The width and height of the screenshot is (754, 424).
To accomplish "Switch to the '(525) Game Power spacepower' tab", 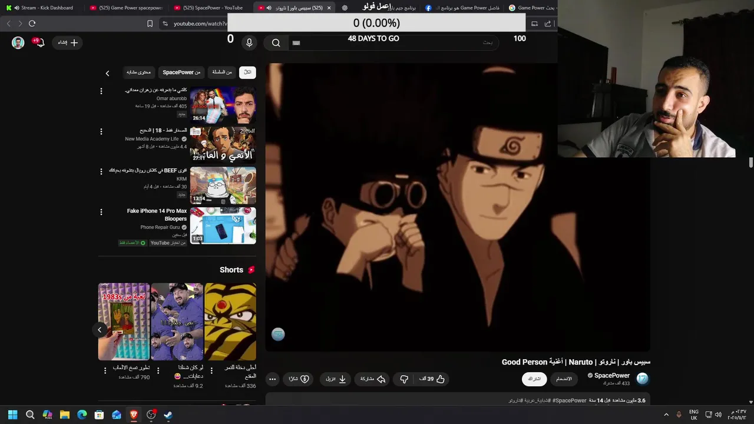I will coord(127,8).
